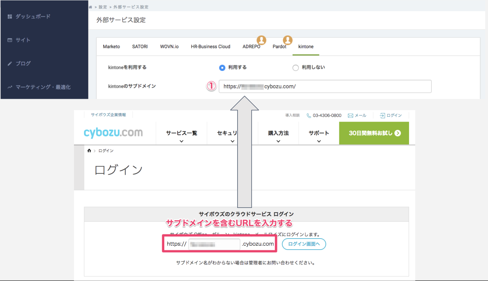
Task: Click the kintoneのサブドメイン label
Action: pos(132,86)
